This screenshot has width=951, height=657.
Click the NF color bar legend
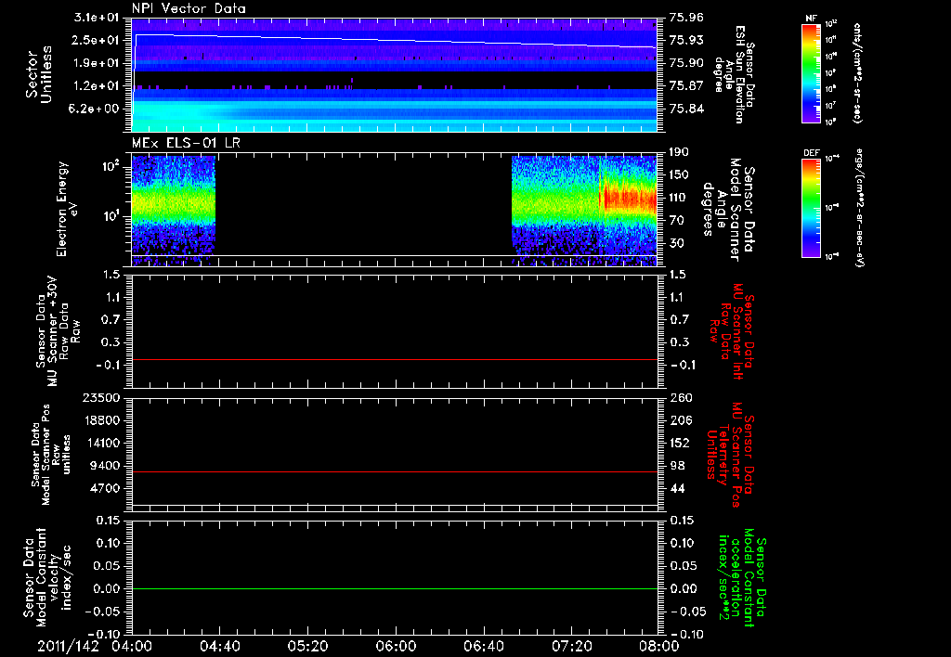(811, 73)
